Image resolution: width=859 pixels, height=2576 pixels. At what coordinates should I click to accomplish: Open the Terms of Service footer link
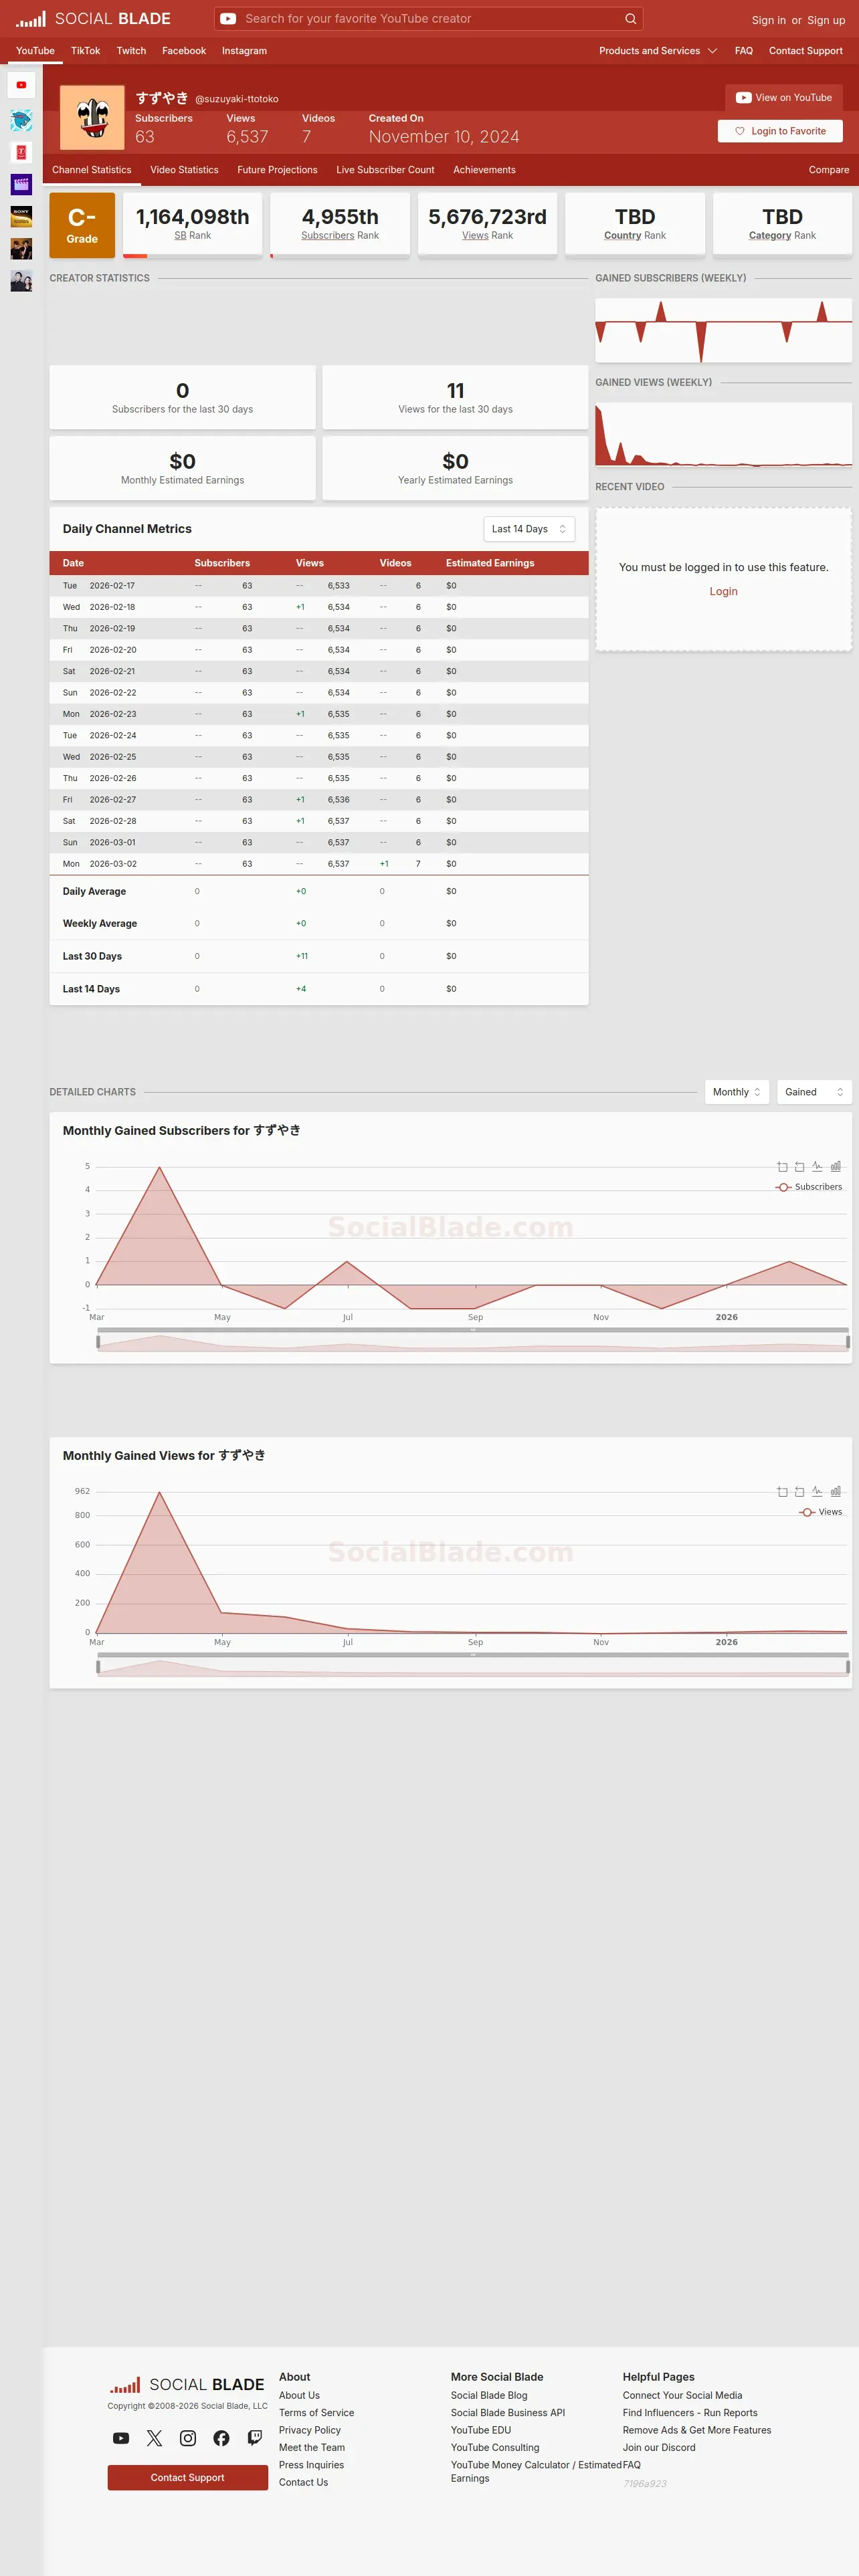coord(316,2413)
